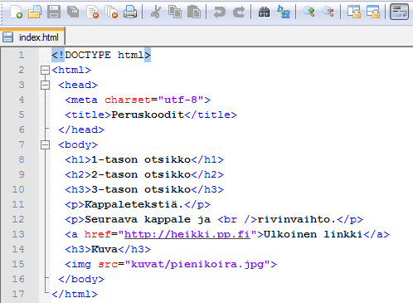Click the charset attribute on line 4

pyautogui.click(x=128, y=100)
